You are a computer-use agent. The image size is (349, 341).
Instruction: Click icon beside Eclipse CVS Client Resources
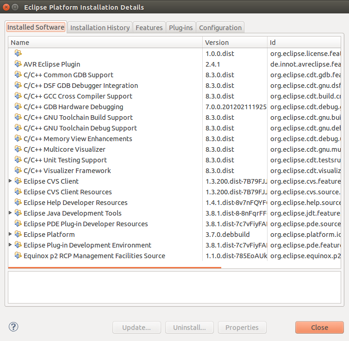[18, 192]
